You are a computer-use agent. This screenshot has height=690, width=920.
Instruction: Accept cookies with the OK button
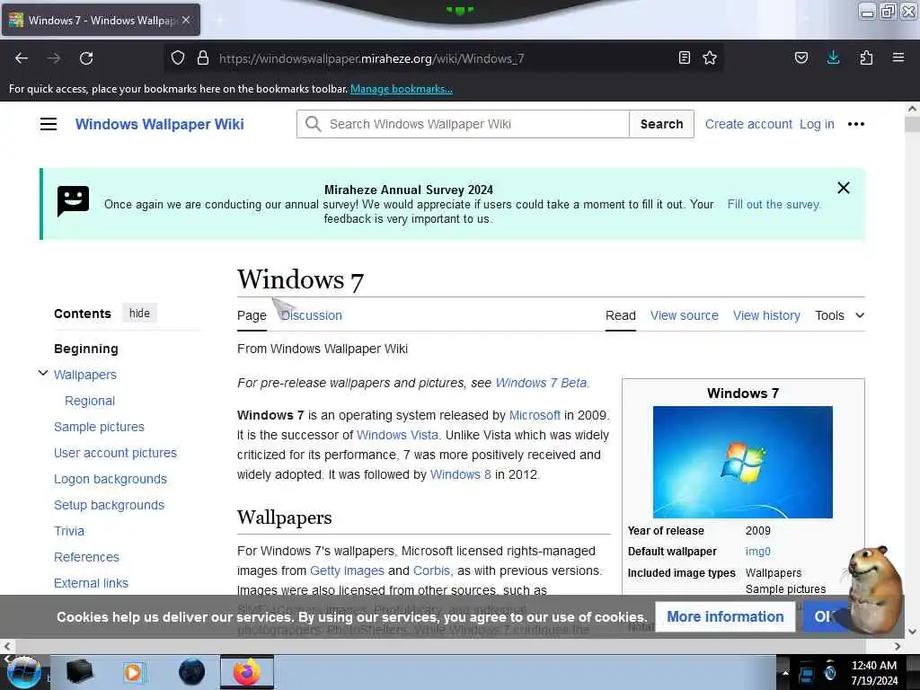click(824, 616)
